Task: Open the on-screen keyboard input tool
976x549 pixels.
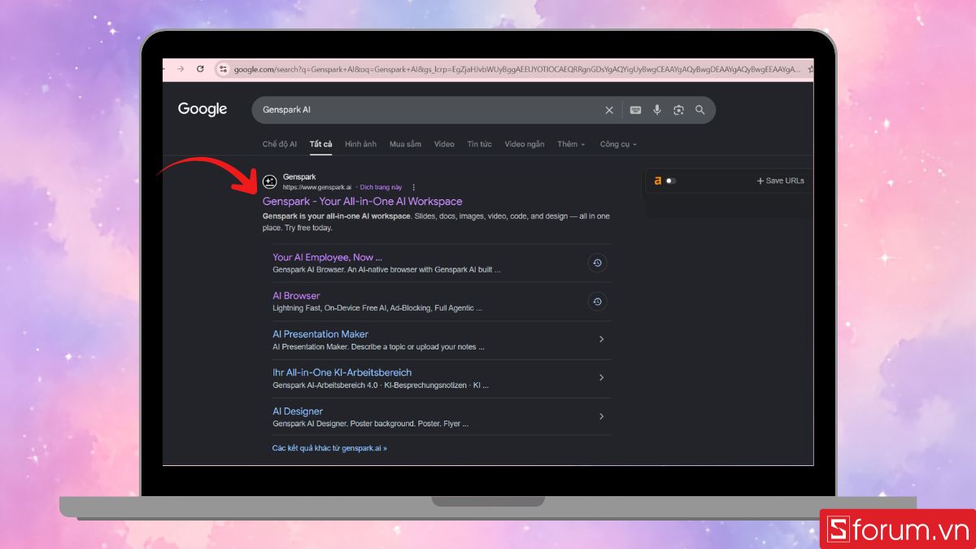Action: click(x=635, y=110)
